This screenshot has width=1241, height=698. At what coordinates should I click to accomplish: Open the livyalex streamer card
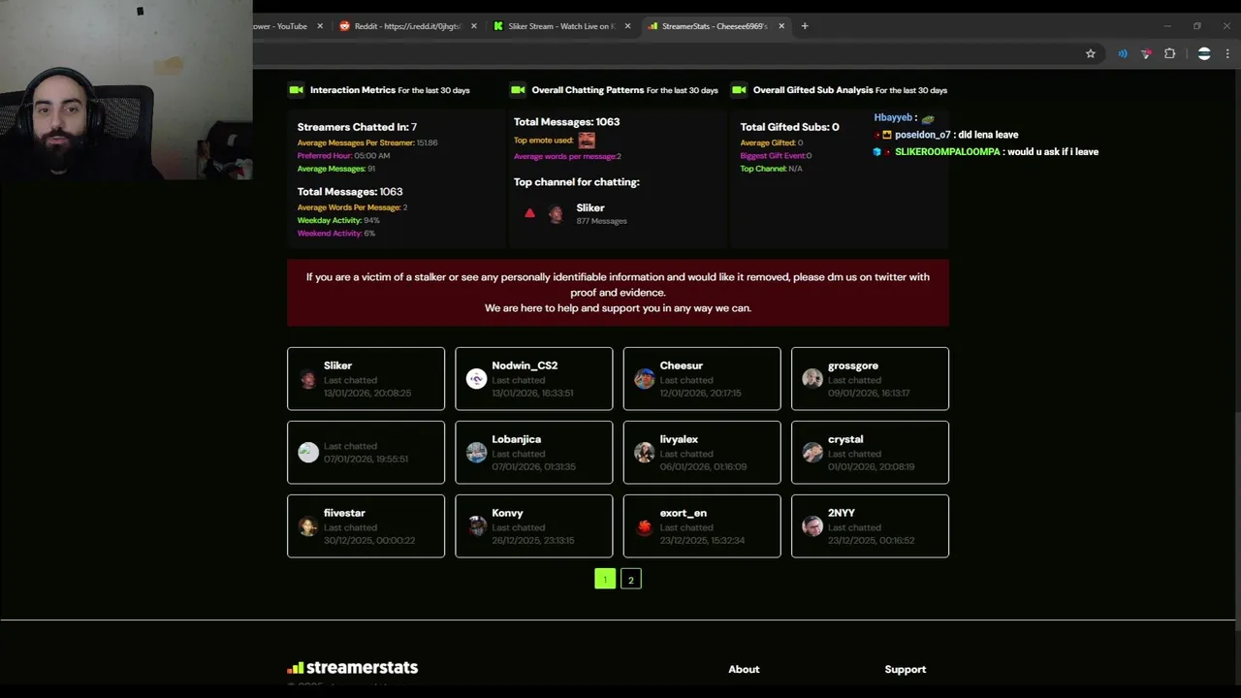click(702, 452)
